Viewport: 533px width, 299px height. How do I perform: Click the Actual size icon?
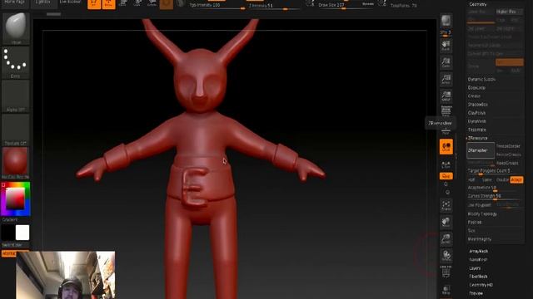(446, 80)
